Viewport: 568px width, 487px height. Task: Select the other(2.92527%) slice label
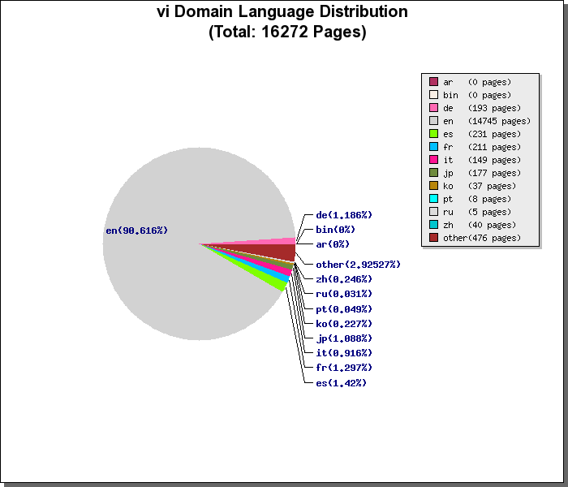point(358,265)
